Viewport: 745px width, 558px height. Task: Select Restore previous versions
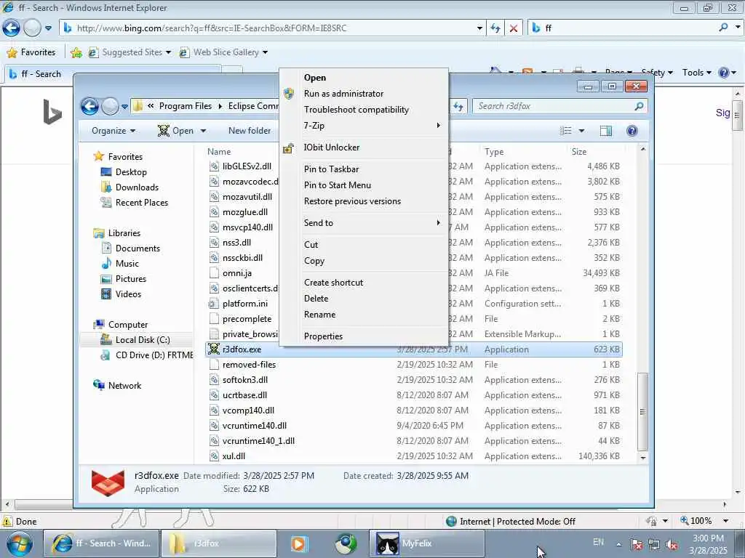tap(352, 201)
